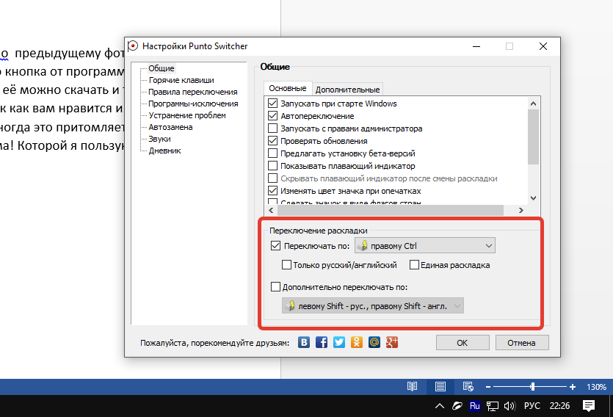Click the feather pen tray icon

pos(457,406)
